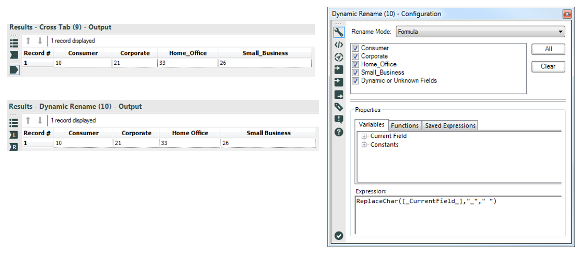Select Dynamic Rename results L anchor icon

(x=14, y=135)
